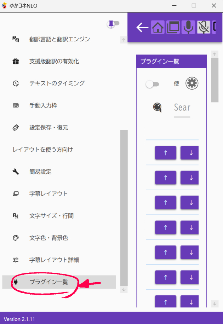Go to the home screen icon
This screenshot has width=223, height=324.
pyautogui.click(x=158, y=28)
